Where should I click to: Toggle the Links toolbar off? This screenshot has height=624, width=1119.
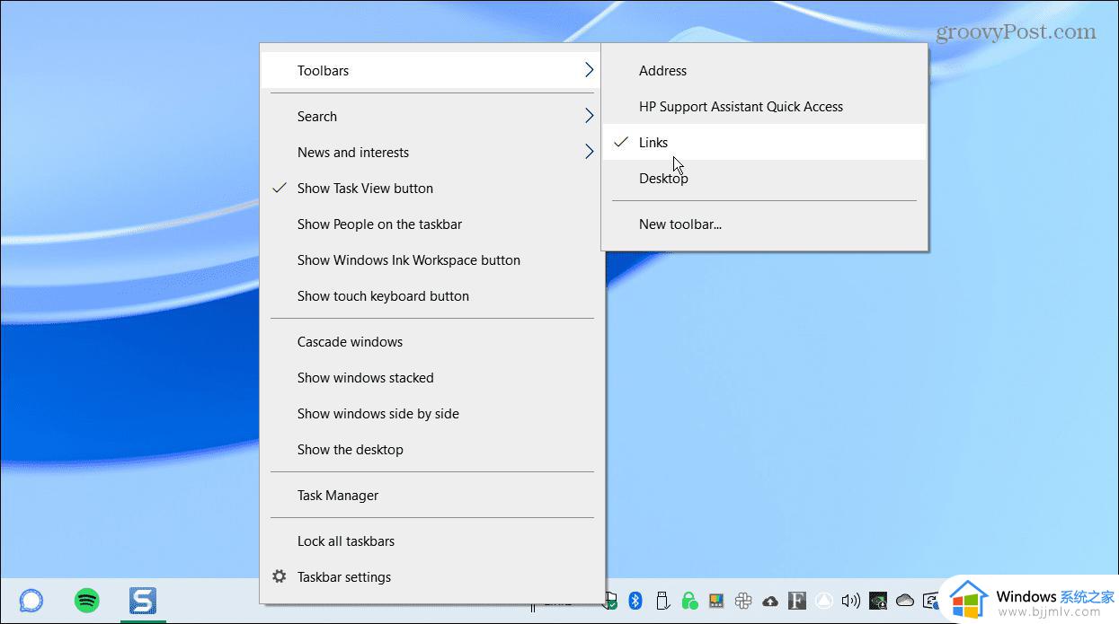(x=764, y=143)
